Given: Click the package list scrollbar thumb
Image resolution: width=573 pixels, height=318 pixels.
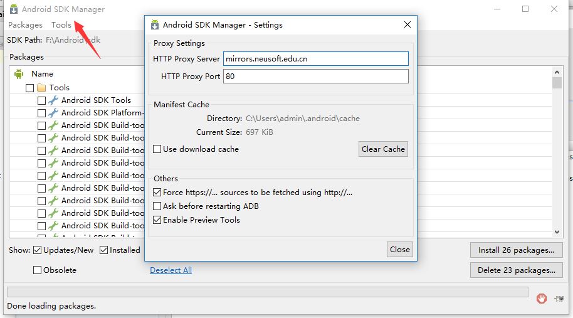Looking at the screenshot, I should tap(557, 83).
